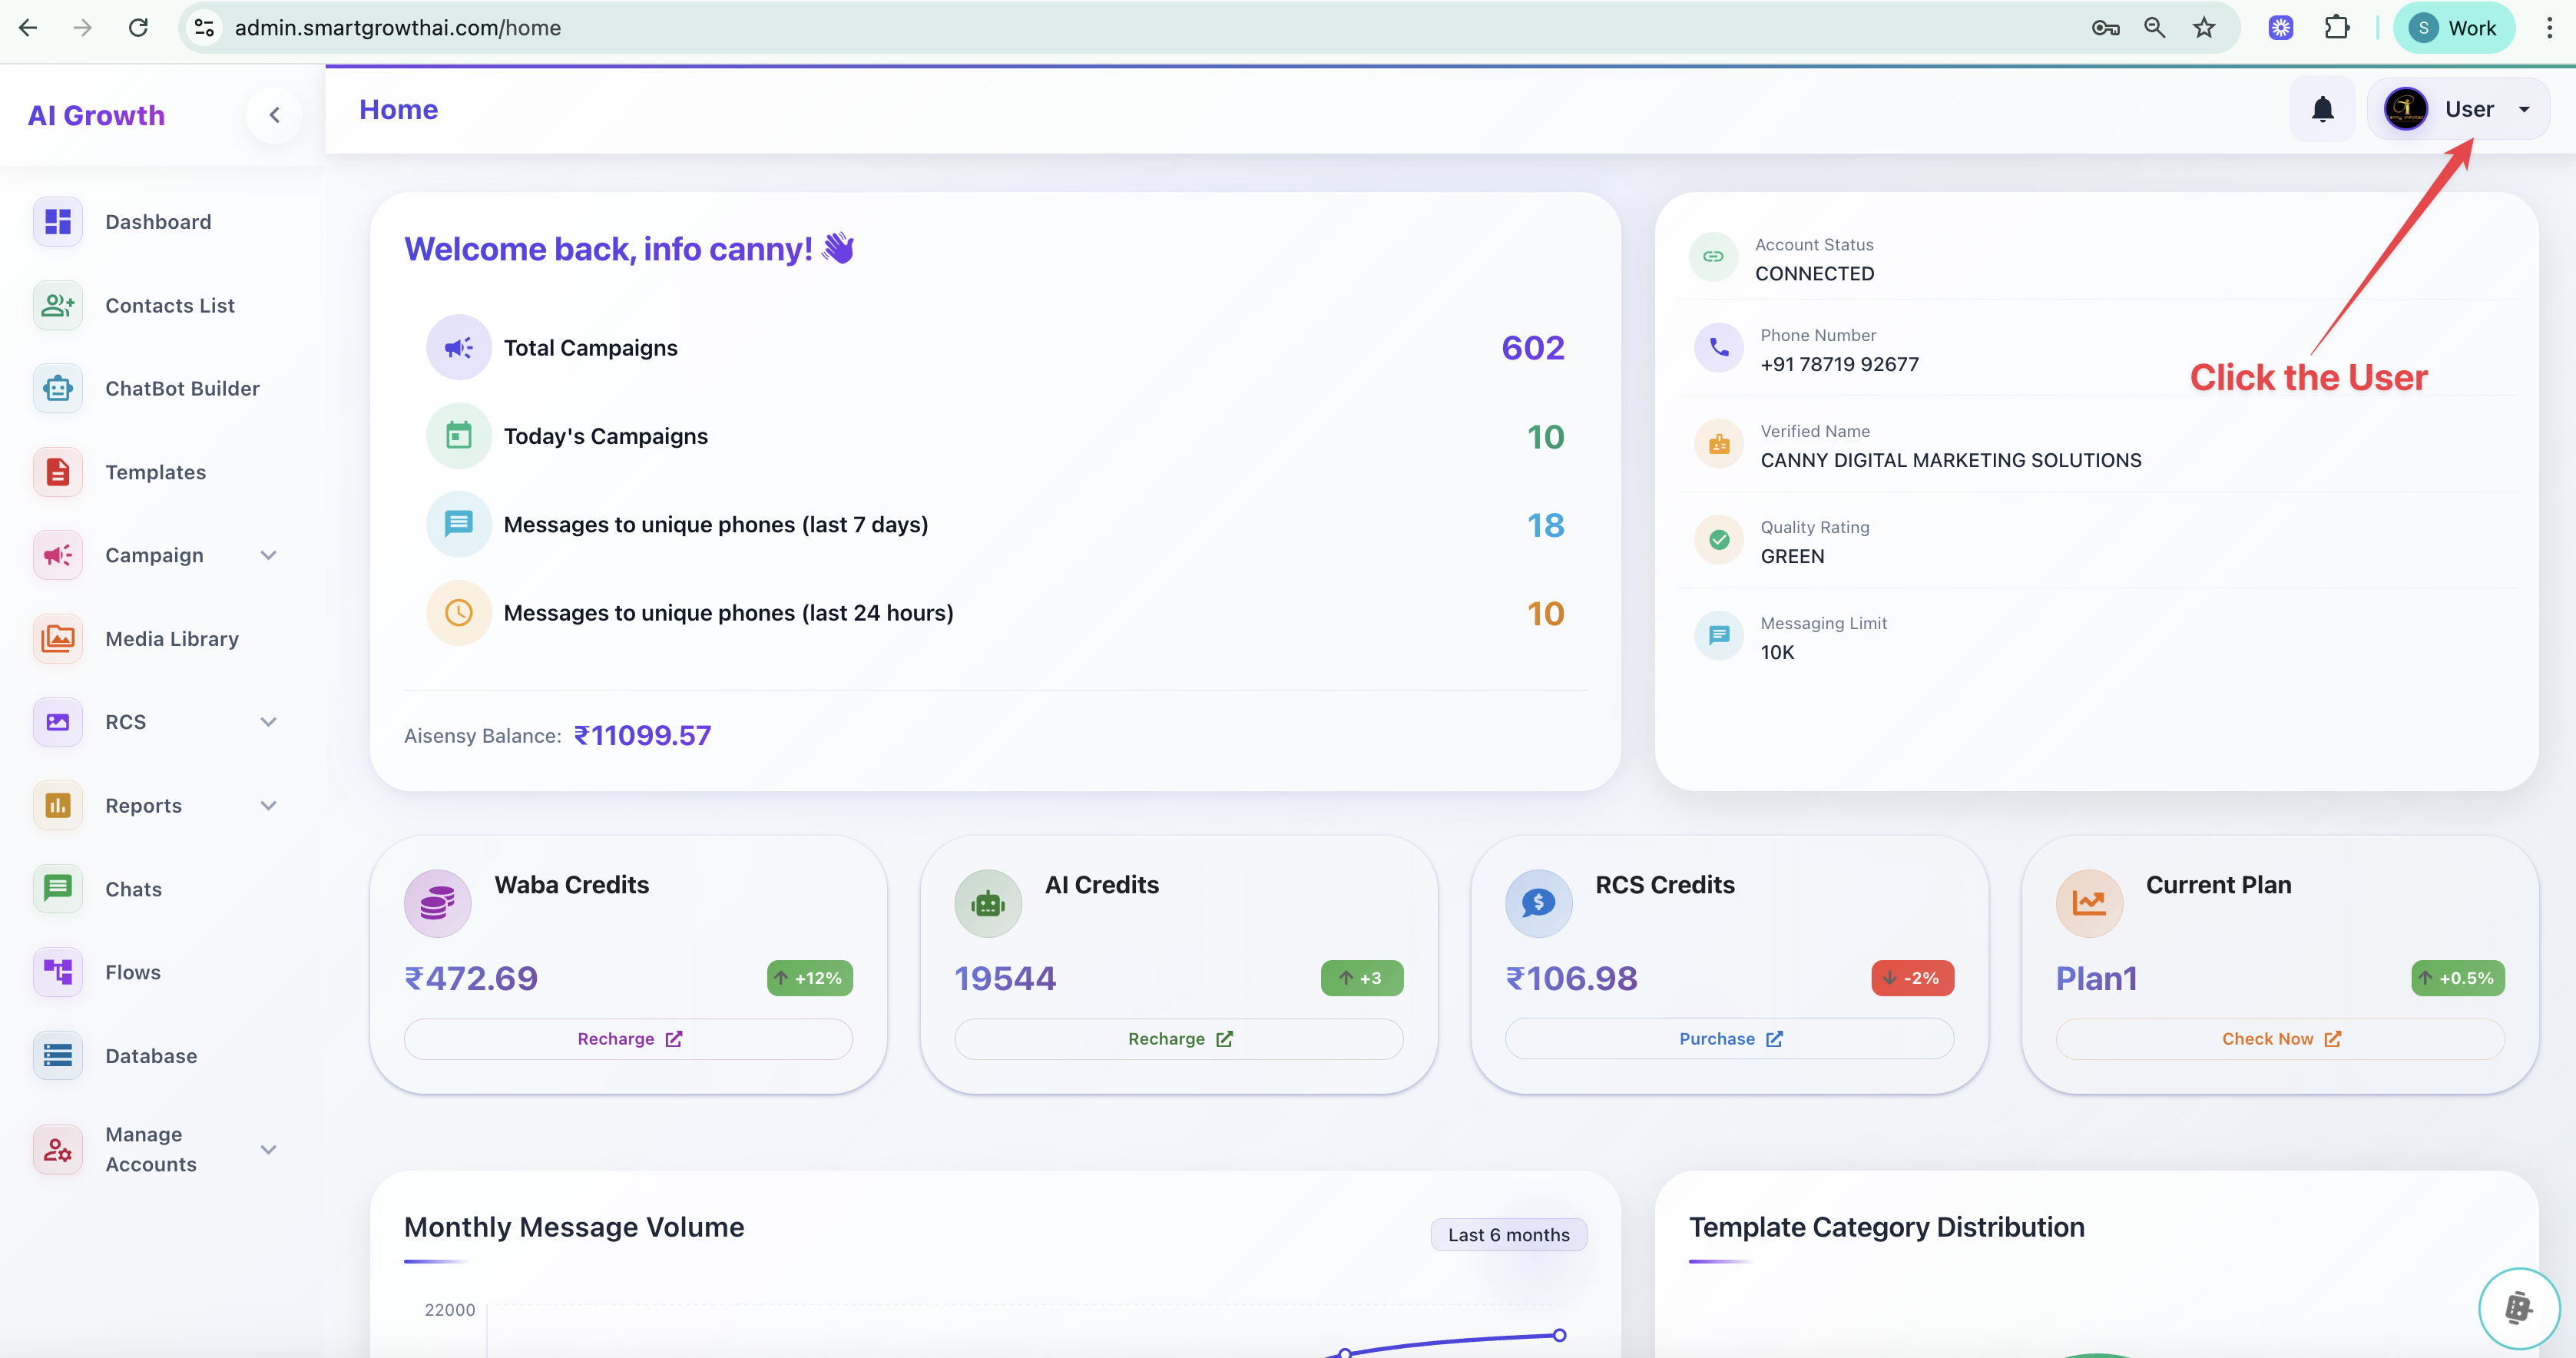Open floating chatbot assistant icon

point(2518,1307)
